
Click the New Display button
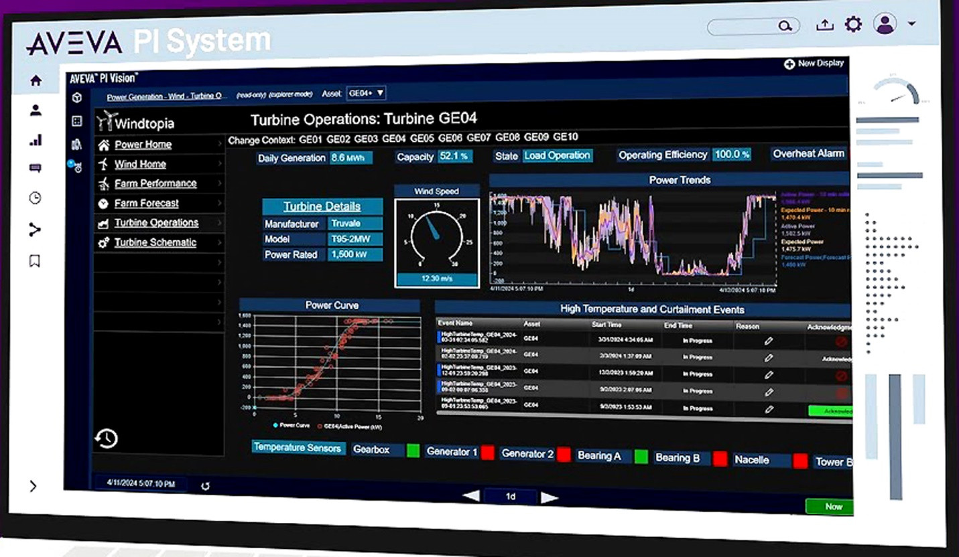814,64
